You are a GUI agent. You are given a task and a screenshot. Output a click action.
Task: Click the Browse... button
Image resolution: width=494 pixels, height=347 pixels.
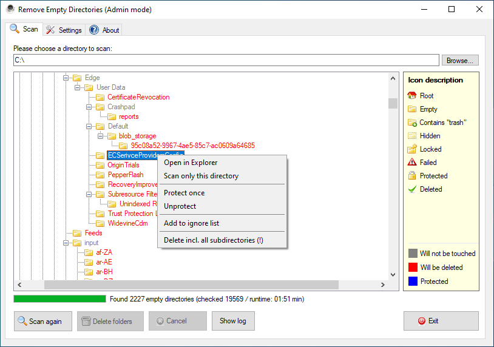coord(460,60)
